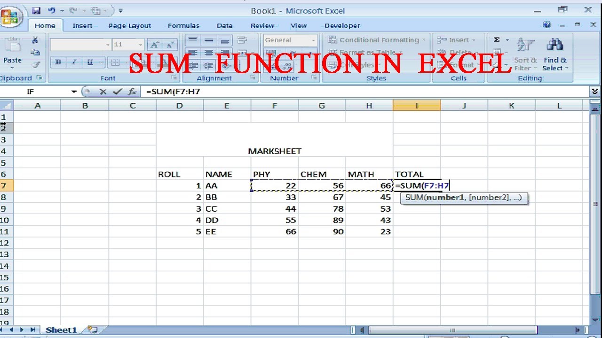
Task: Open Excel Help question mark icon
Action: coord(547,25)
